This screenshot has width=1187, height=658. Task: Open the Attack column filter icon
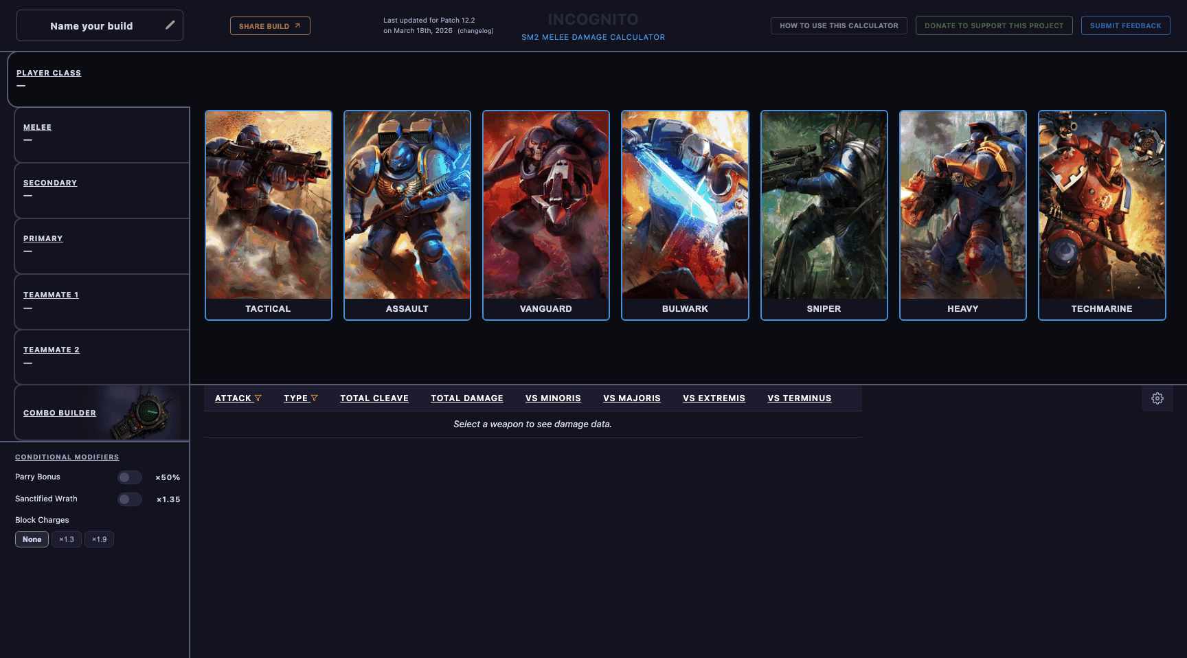point(259,398)
